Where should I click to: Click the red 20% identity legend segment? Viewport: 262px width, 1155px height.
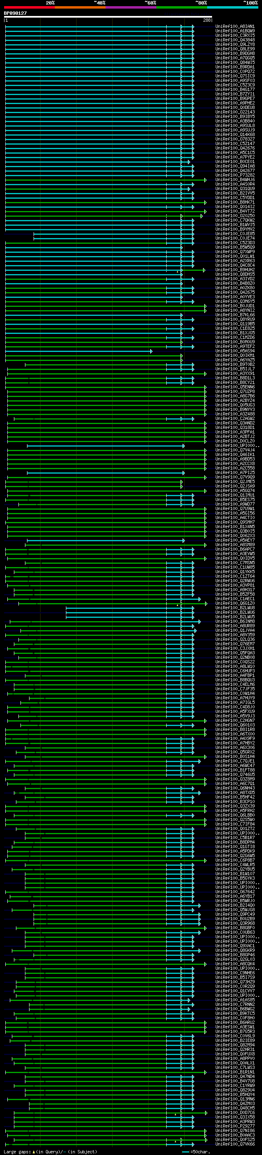[29, 7]
